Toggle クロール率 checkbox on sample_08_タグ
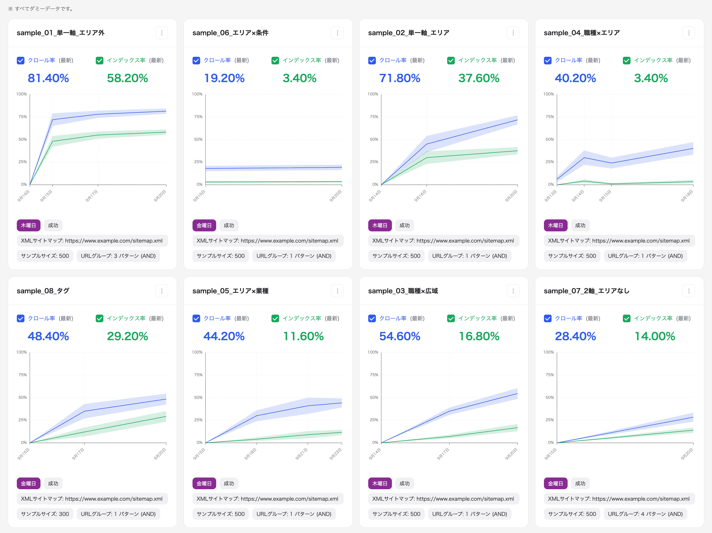Image resolution: width=712 pixels, height=533 pixels. tap(21, 318)
